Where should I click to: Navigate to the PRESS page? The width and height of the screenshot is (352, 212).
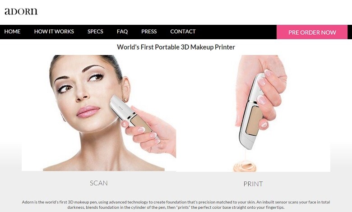(149, 32)
